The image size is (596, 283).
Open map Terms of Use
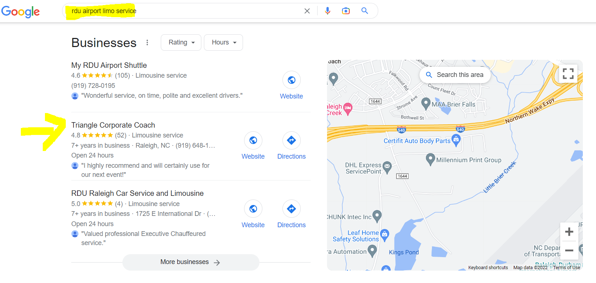566,268
